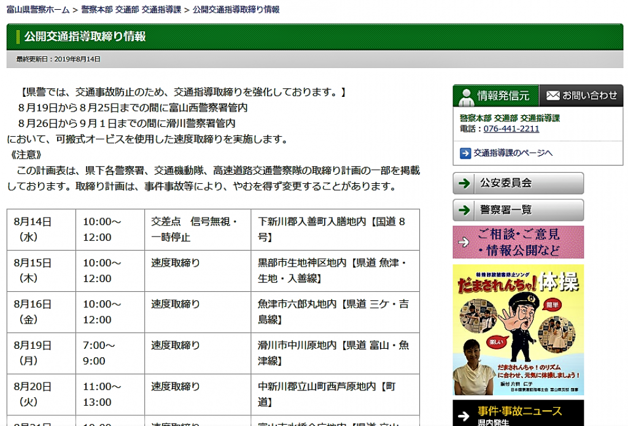Open the 事件・事故ニュース banner
This screenshot has height=426, width=628.
pyautogui.click(x=519, y=412)
